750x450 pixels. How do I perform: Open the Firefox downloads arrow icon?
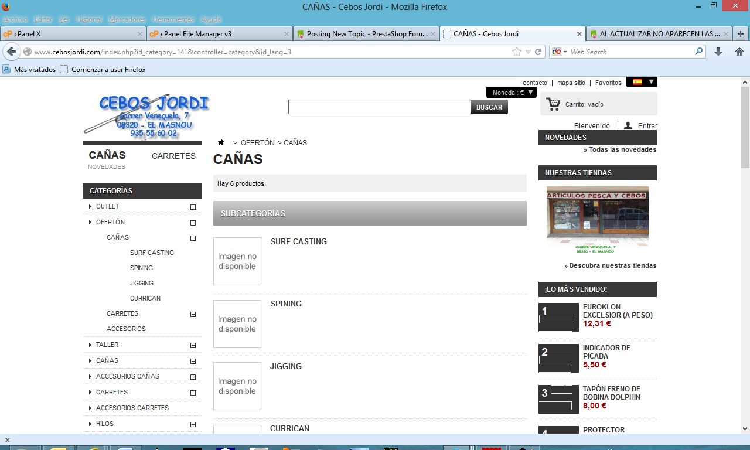pyautogui.click(x=718, y=52)
